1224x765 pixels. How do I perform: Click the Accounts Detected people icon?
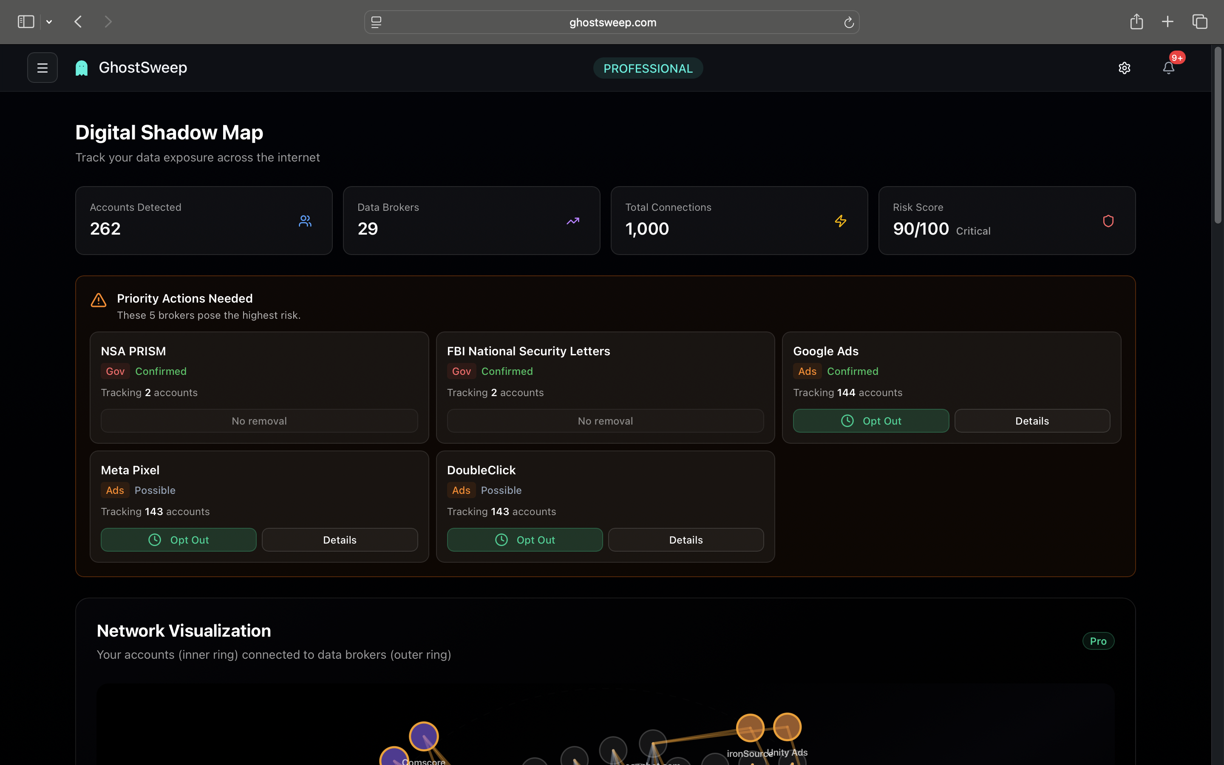[305, 221]
